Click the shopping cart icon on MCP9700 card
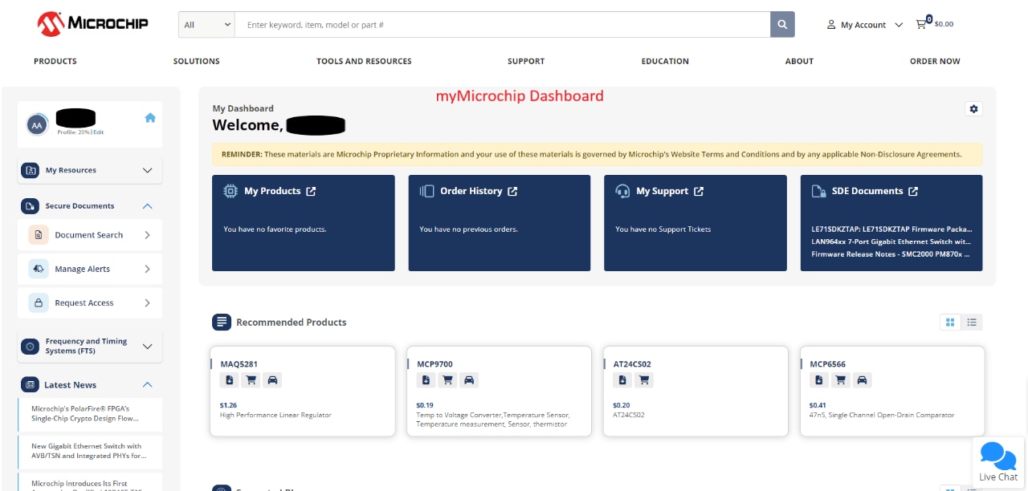Image resolution: width=1028 pixels, height=491 pixels. tap(447, 379)
